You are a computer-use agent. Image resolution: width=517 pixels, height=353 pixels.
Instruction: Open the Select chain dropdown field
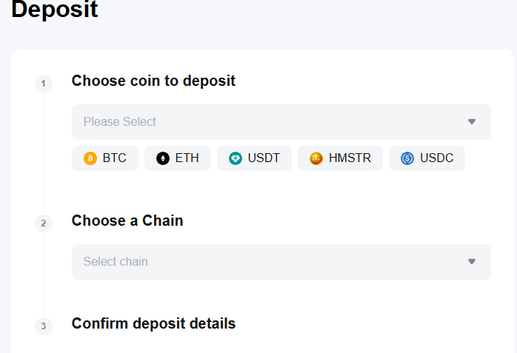coord(281,262)
